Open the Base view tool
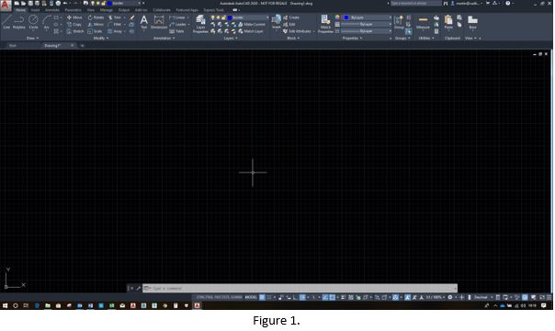 (x=472, y=22)
